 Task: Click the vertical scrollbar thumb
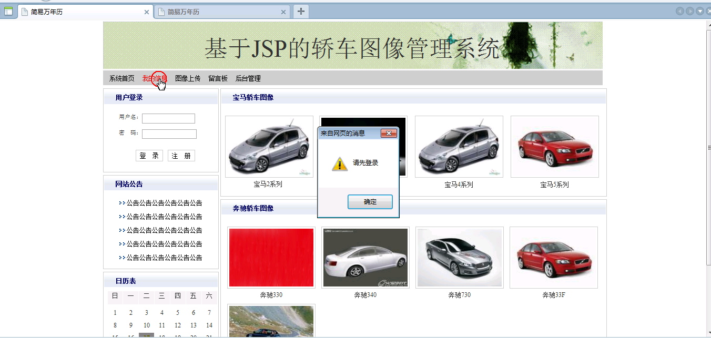tap(708, 148)
